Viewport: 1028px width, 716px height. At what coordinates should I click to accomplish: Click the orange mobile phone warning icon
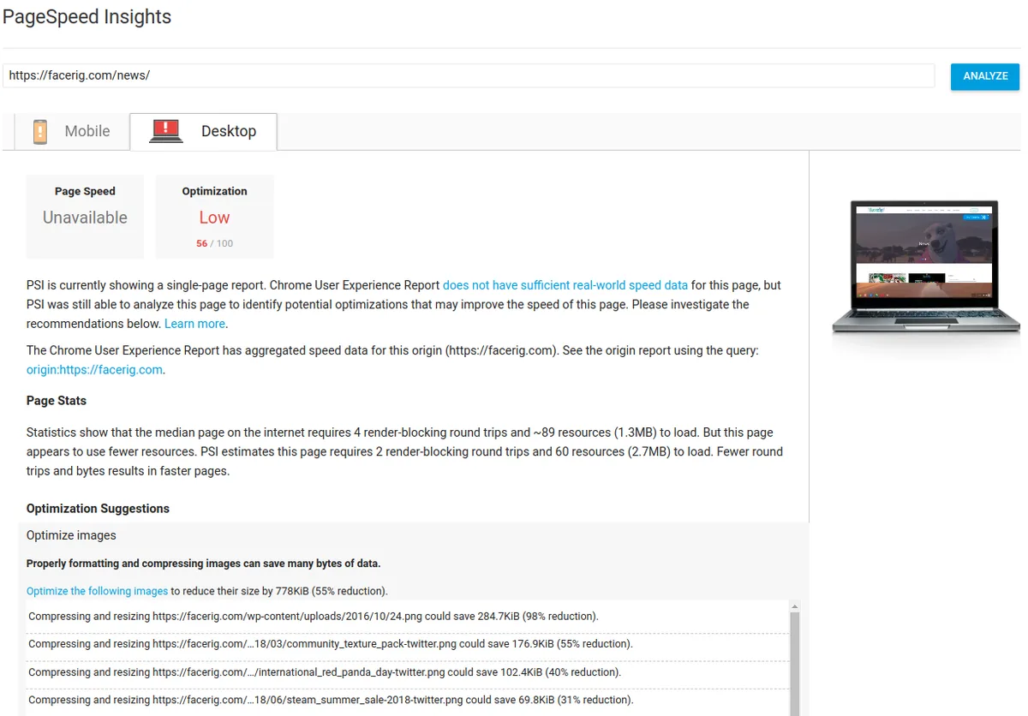pyautogui.click(x=40, y=132)
